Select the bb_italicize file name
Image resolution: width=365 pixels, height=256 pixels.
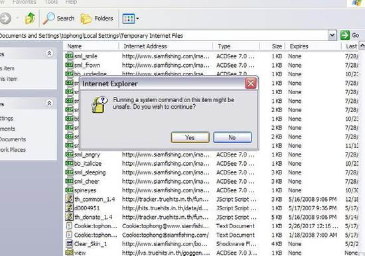[x=88, y=163]
